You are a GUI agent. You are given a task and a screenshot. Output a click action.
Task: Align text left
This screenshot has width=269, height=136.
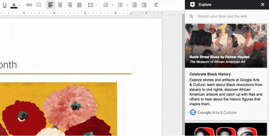(51, 5)
